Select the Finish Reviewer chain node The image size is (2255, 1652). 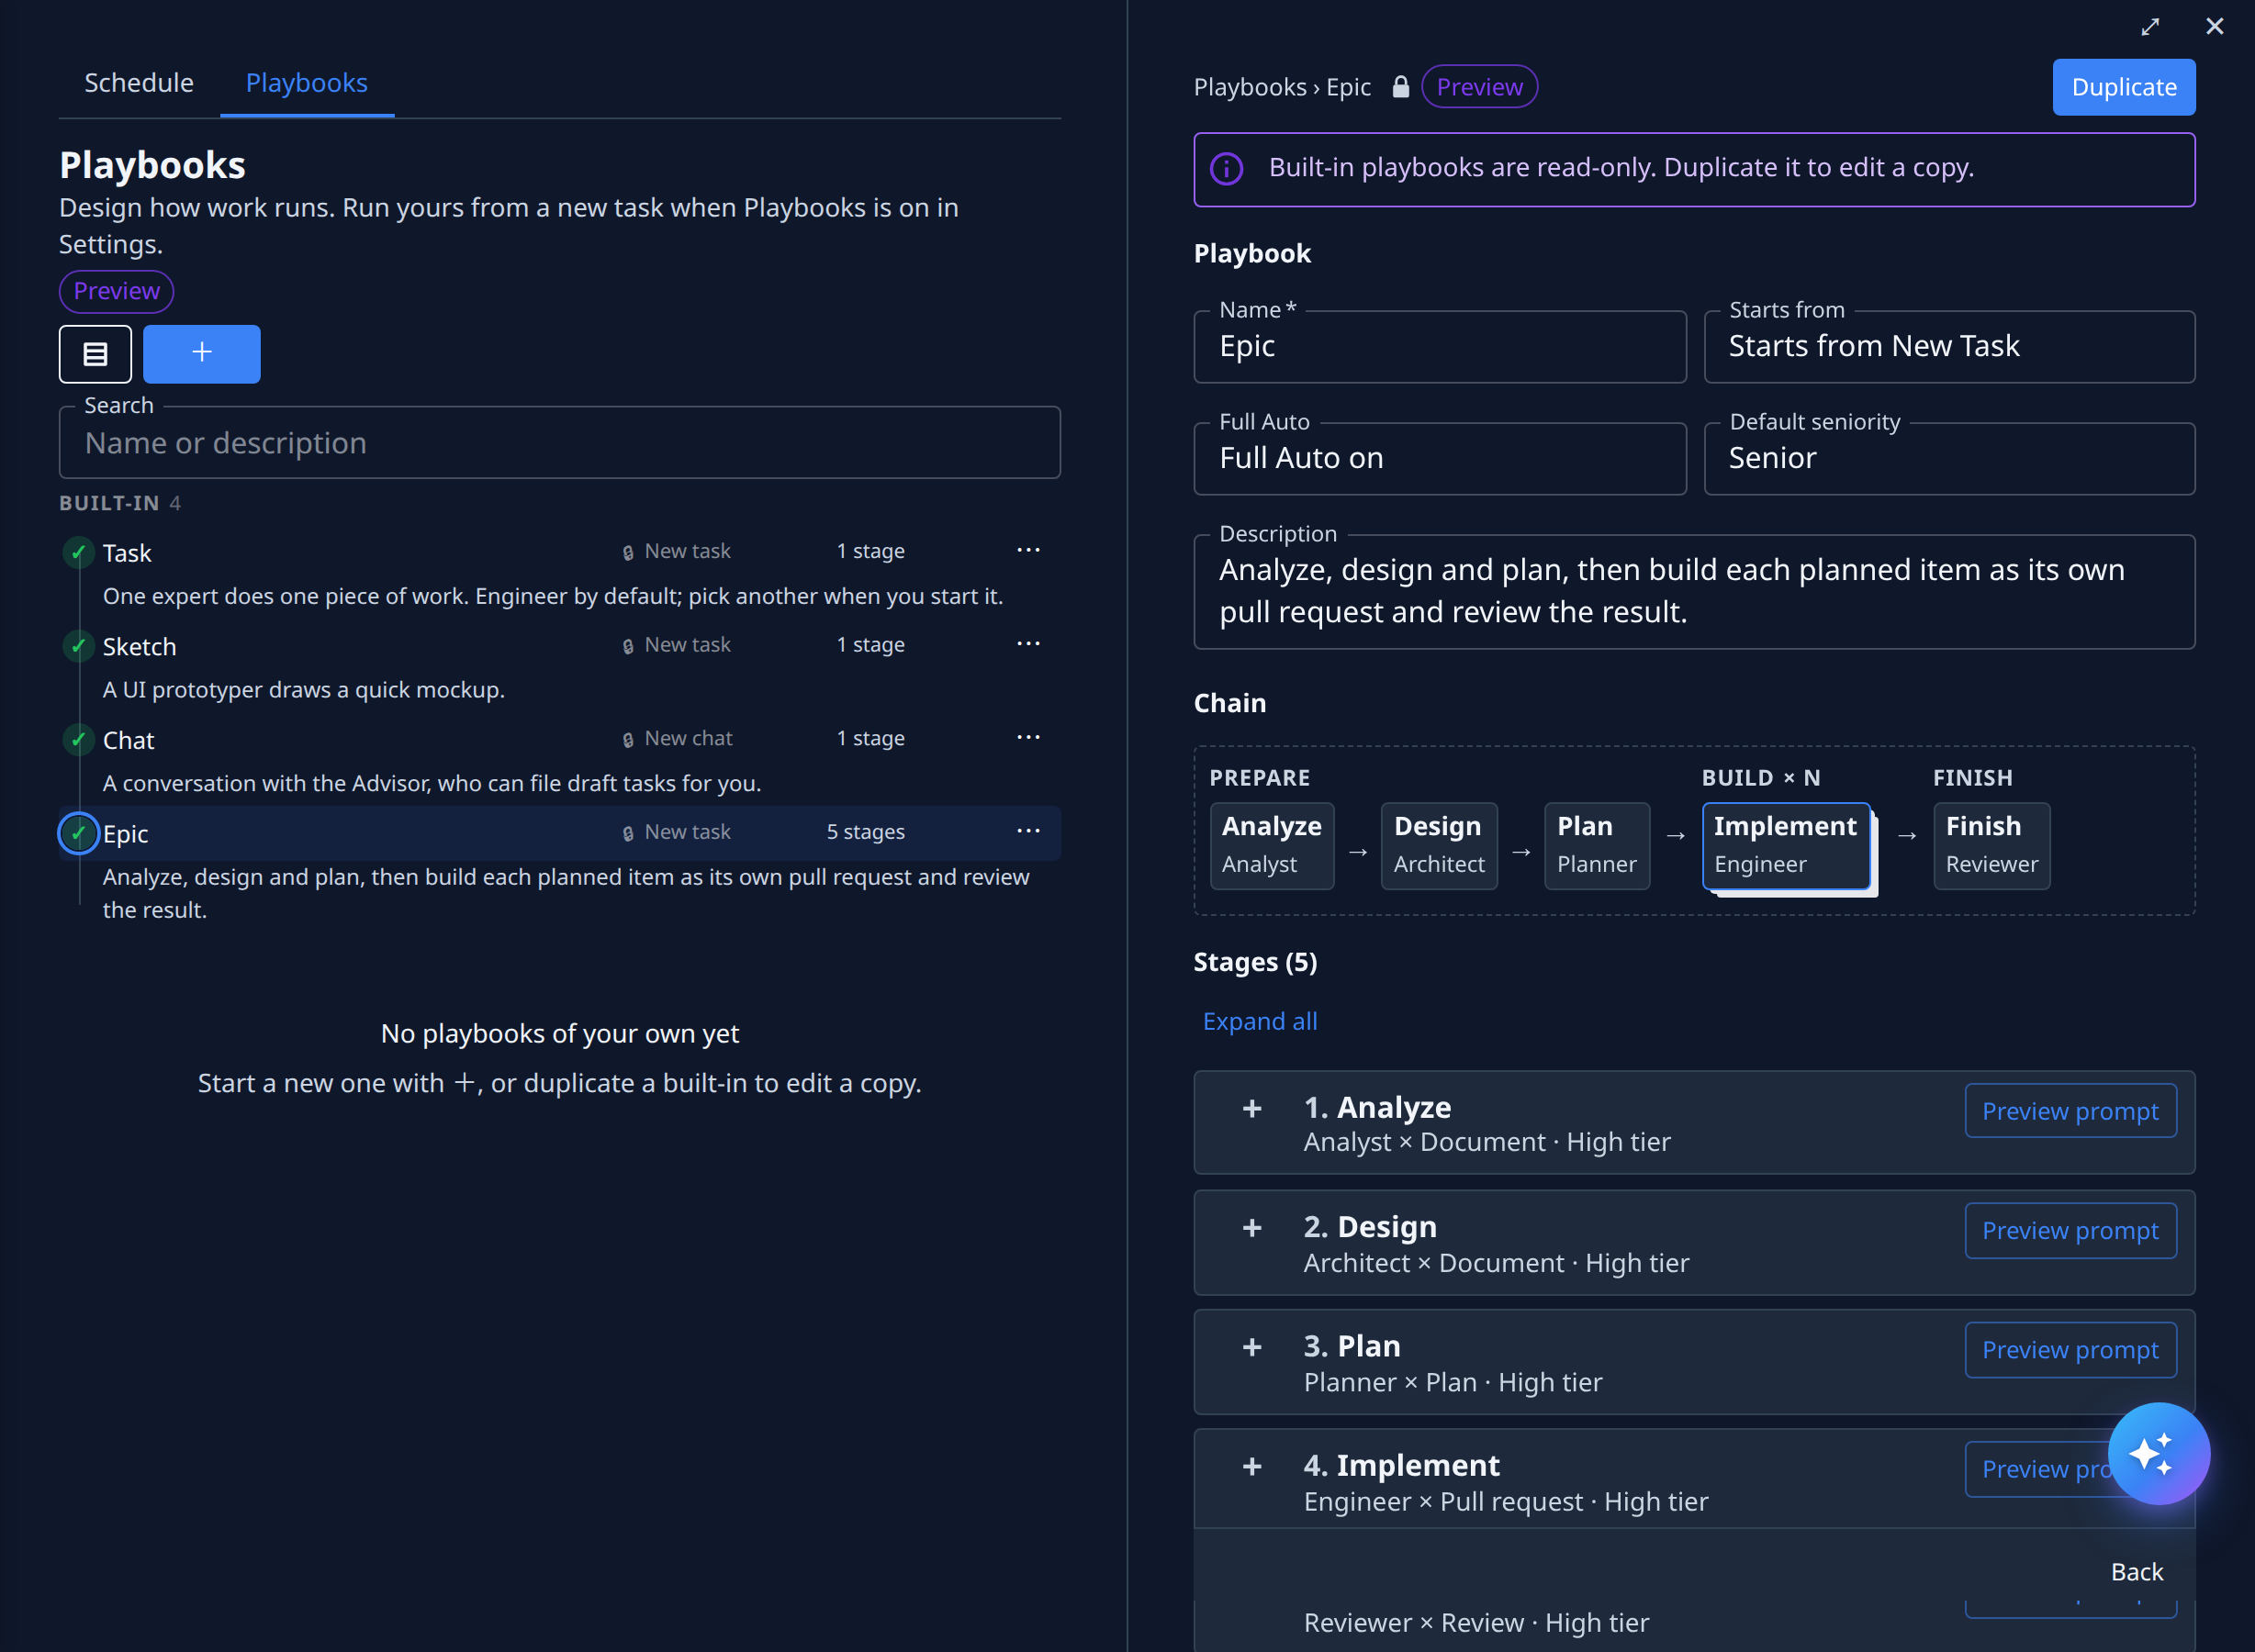(1991, 845)
